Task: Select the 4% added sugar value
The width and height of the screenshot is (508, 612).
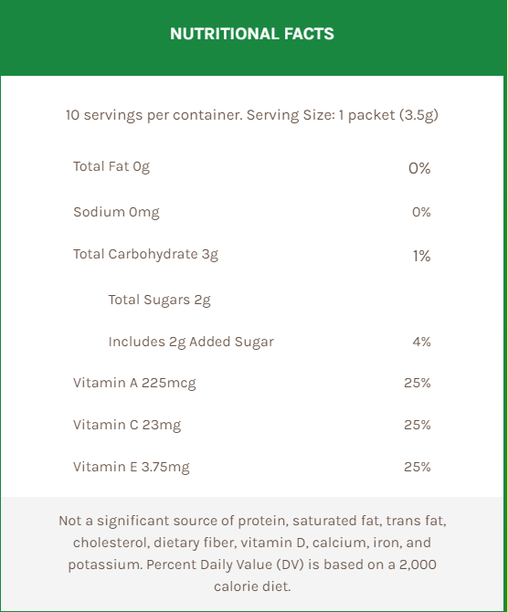Action: coord(422,342)
